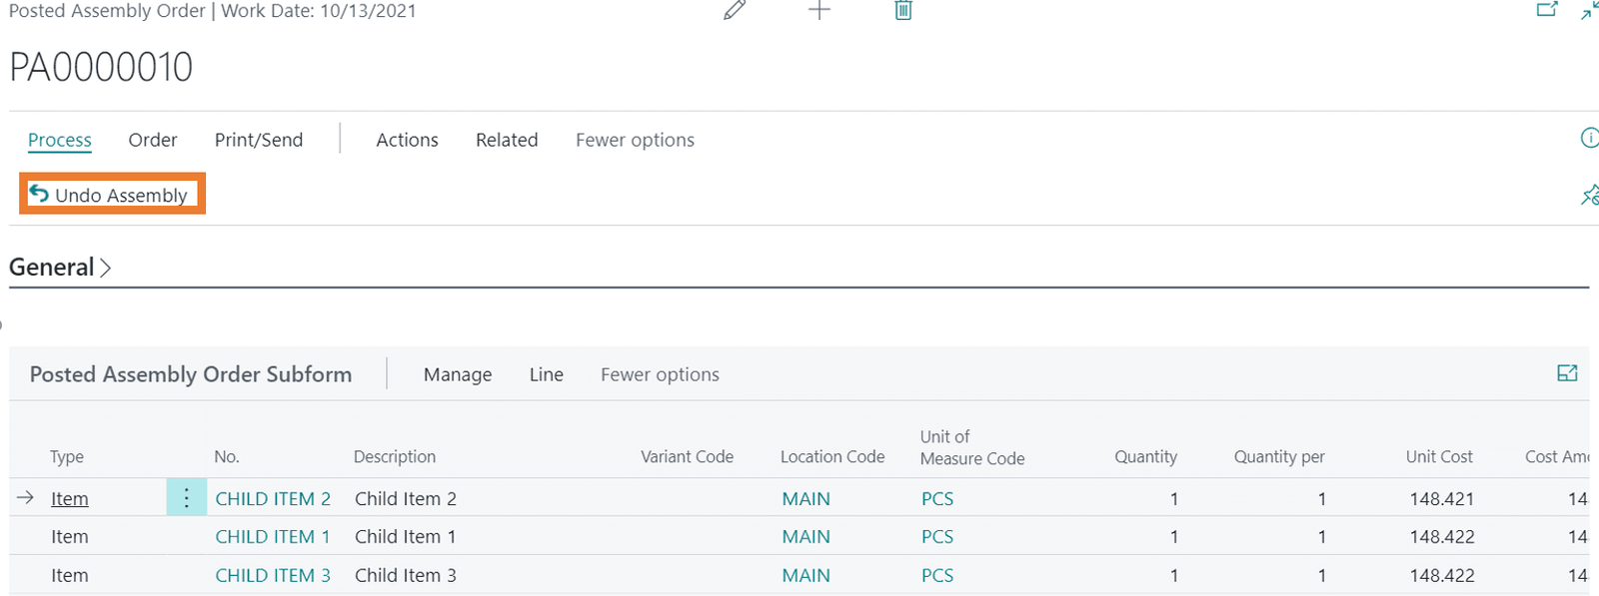Click Undo Assembly button

111,195
